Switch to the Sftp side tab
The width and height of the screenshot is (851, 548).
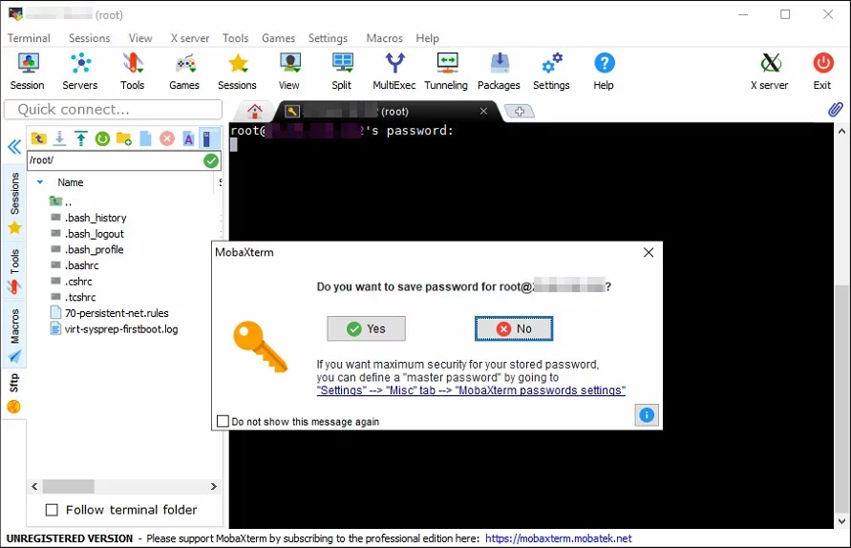click(14, 392)
